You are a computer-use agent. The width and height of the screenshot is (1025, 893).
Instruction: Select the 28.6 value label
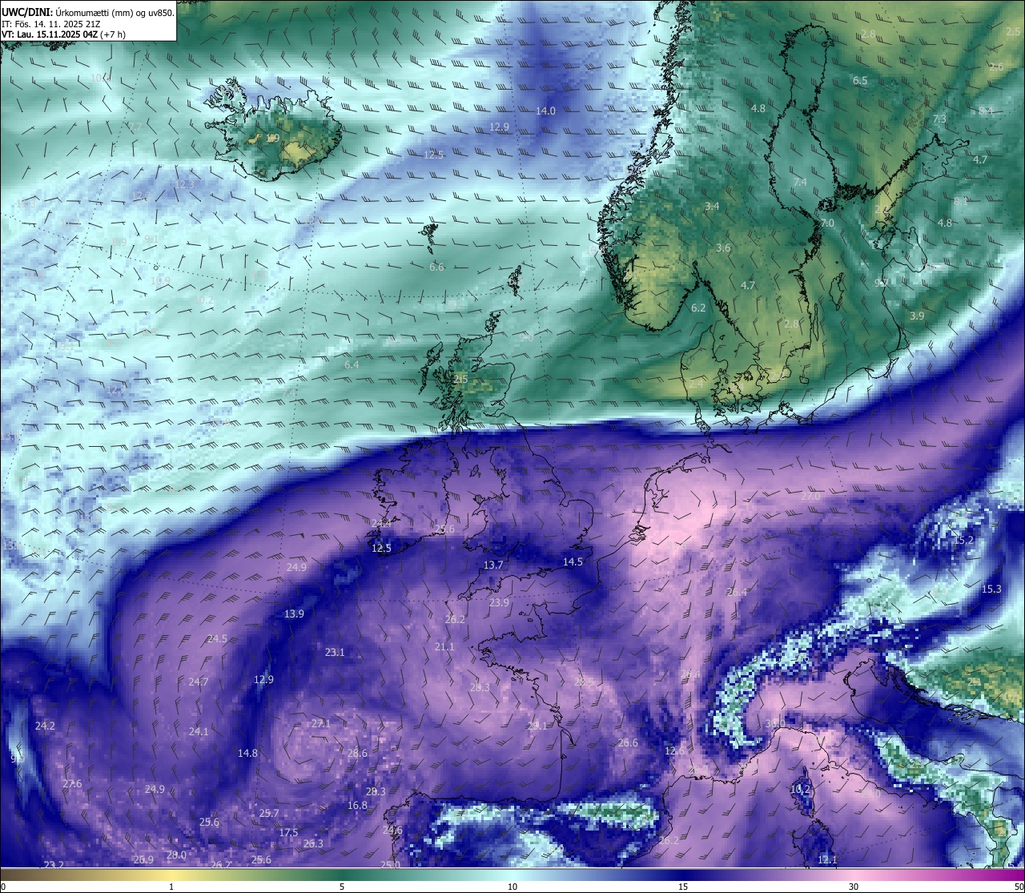pyautogui.click(x=357, y=754)
